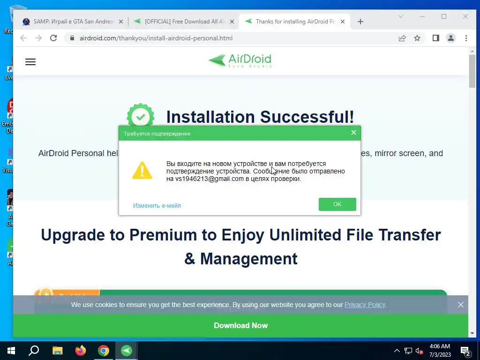Open the Chrome profile menu
Image resolution: width=480 pixels, height=360 pixels.
point(450,38)
